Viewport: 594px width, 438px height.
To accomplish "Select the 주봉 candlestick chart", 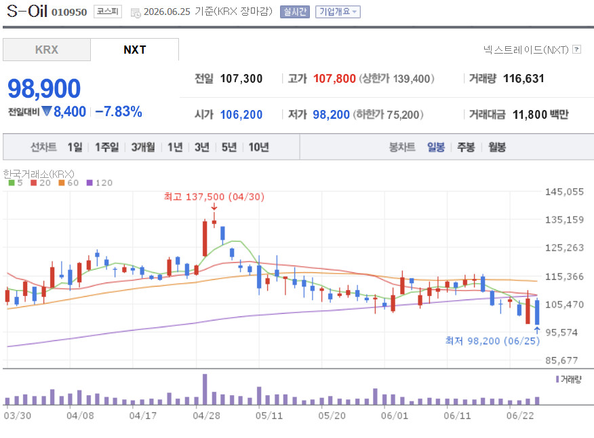I will pyautogui.click(x=466, y=147).
